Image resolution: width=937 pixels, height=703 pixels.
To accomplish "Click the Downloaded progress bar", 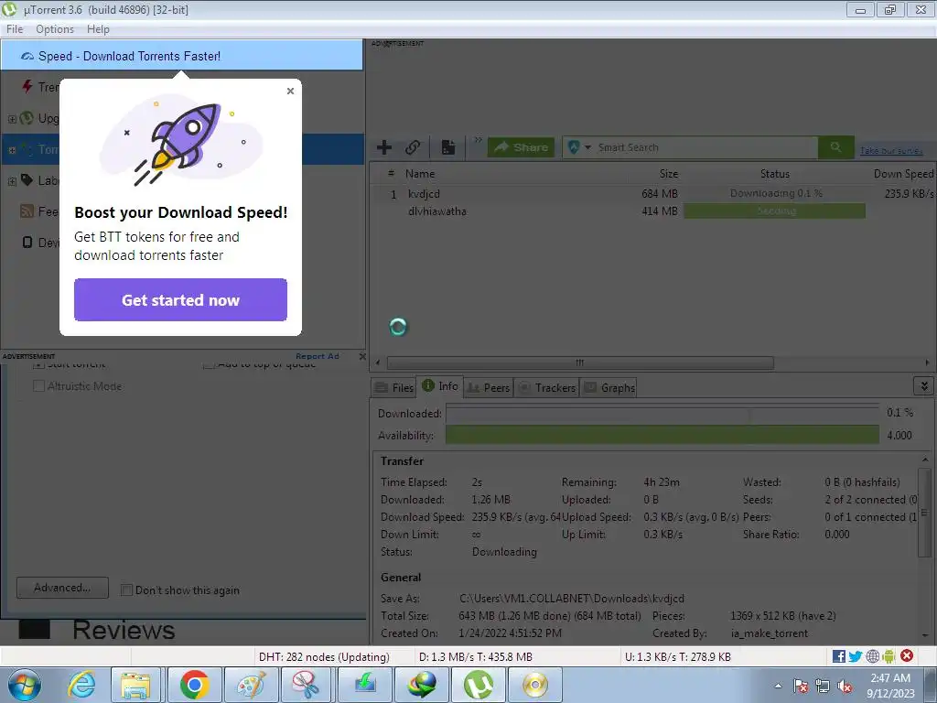I will click(662, 413).
